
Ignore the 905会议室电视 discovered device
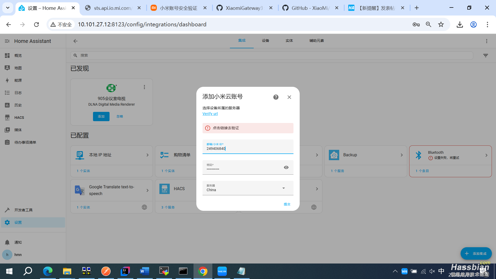tap(120, 117)
